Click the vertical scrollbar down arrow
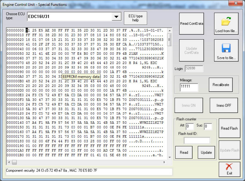Screen dimensions: 245x181 point(169,157)
